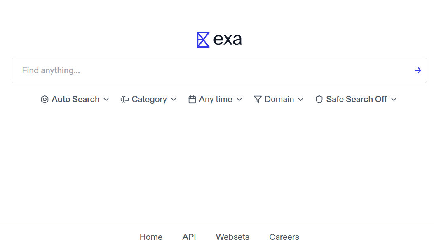Image resolution: width=434 pixels, height=244 pixels.
Task: Expand the Auto Search options chevron
Action: 106,99
